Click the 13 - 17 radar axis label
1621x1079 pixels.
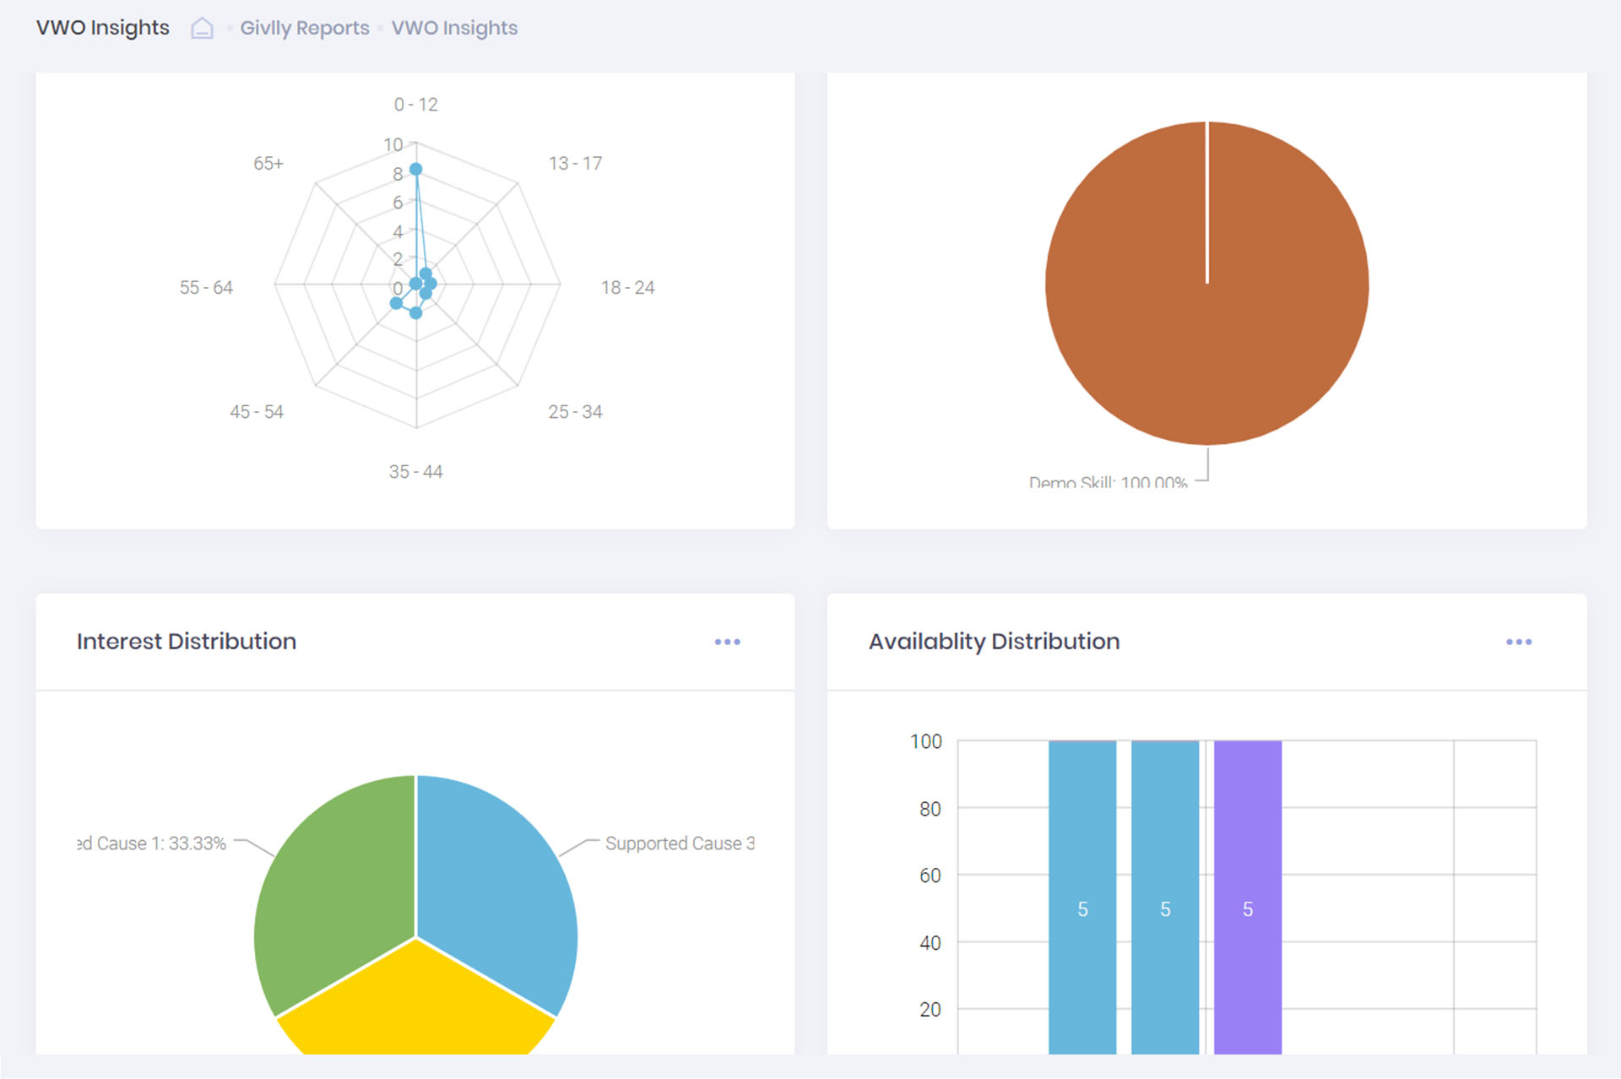[x=575, y=164]
